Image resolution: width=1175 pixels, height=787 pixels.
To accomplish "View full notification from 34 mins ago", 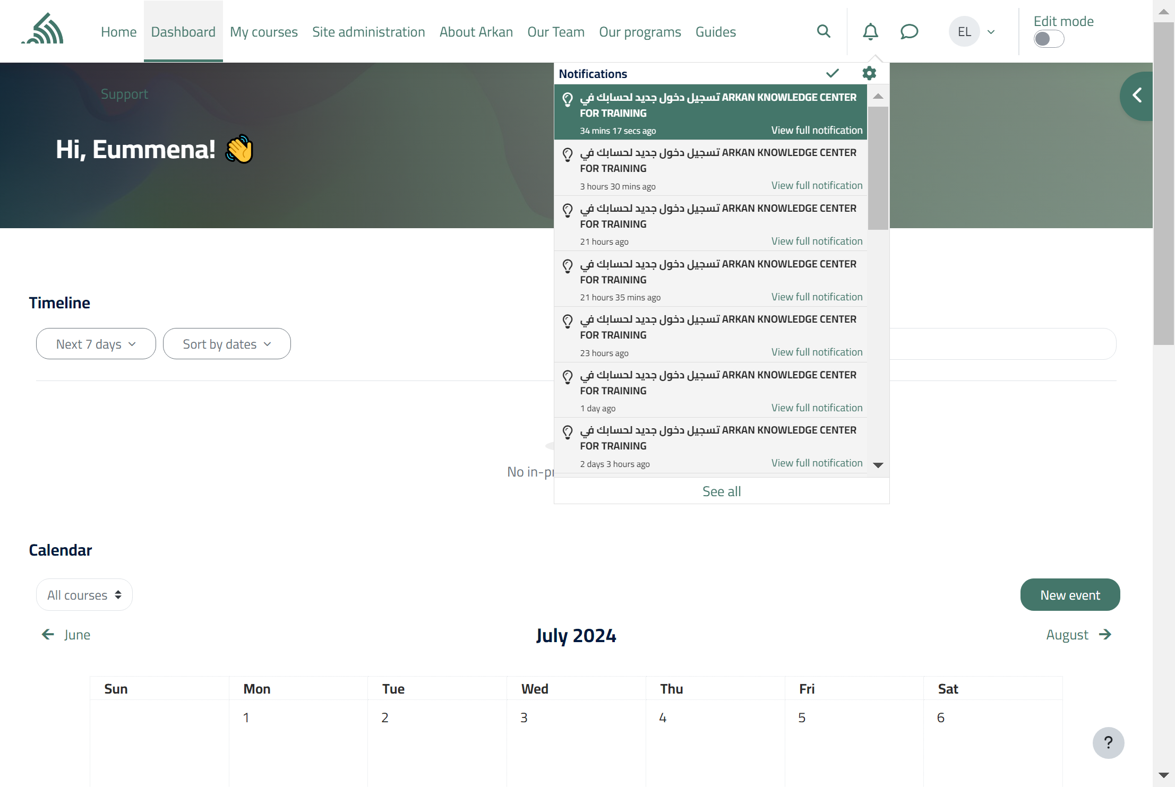I will [x=817, y=130].
